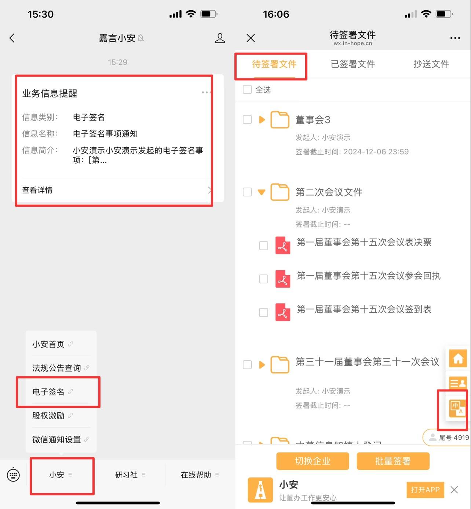Tap the keyboard input switch icon
This screenshot has height=509, width=471.
pos(14,475)
